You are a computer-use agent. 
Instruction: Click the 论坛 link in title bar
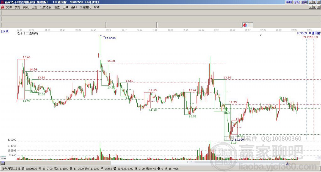point(297,2)
